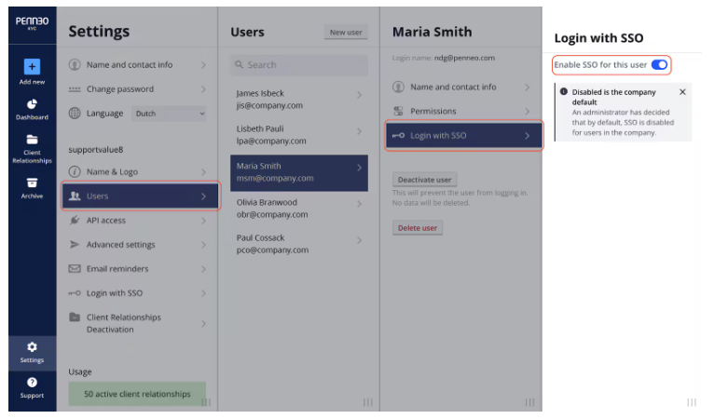Select Login with SSO for Maria Smith
This screenshot has height=419, width=728.
pos(464,136)
